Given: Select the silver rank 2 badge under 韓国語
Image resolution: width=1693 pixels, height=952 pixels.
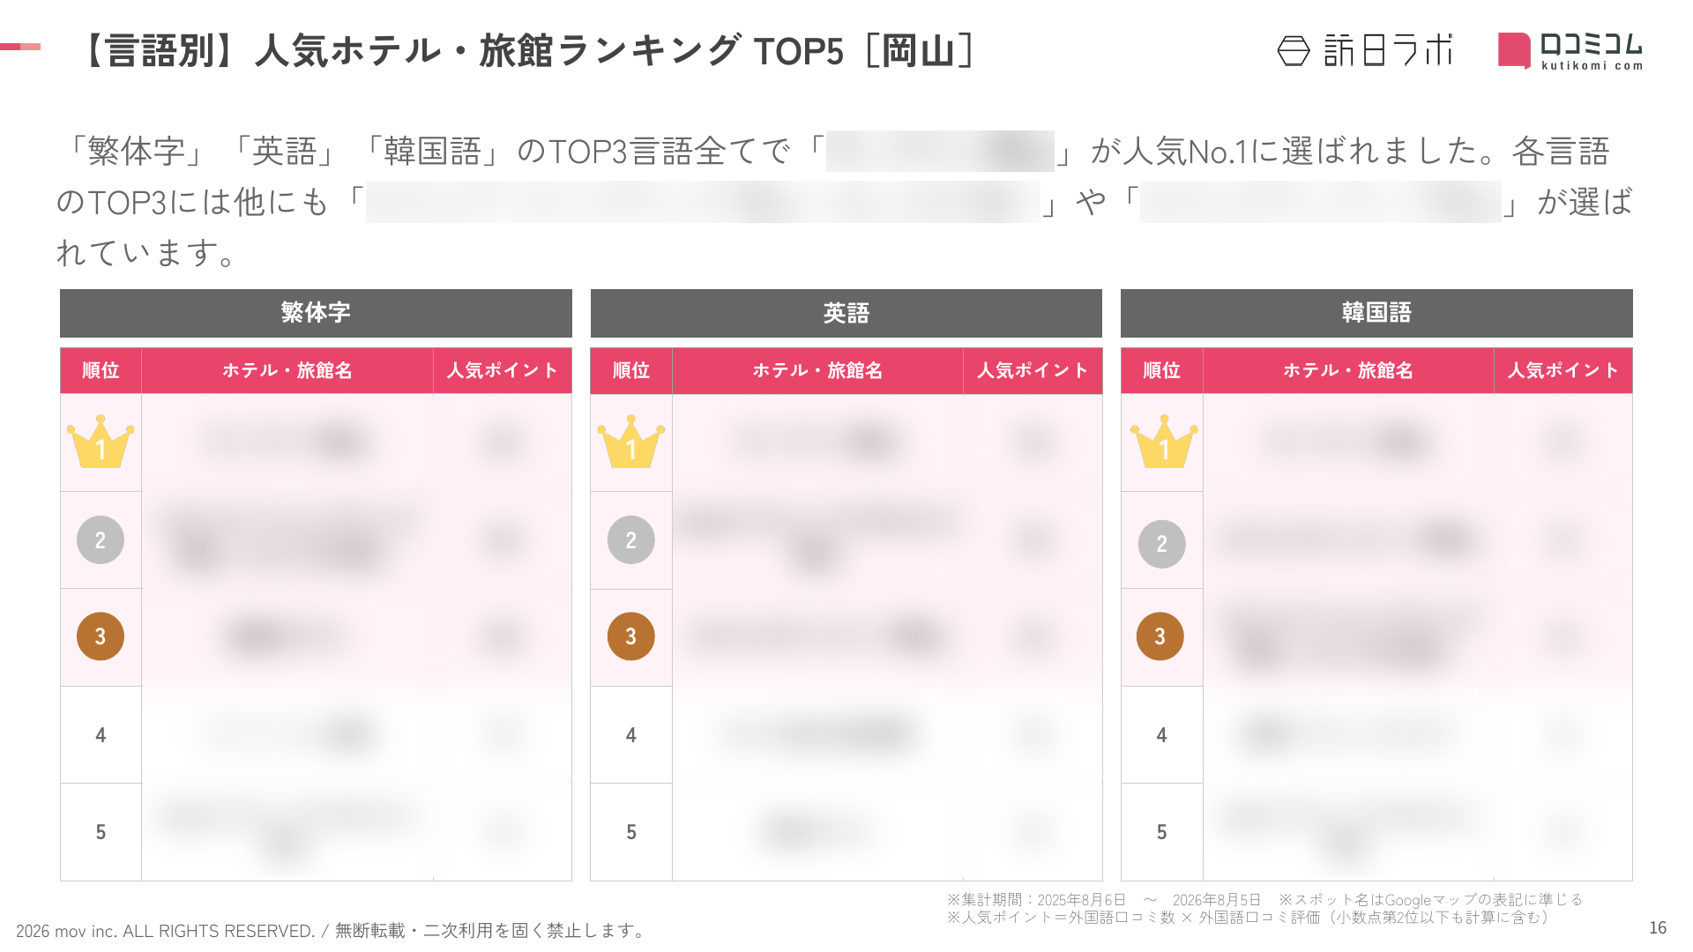Looking at the screenshot, I should pyautogui.click(x=1161, y=544).
